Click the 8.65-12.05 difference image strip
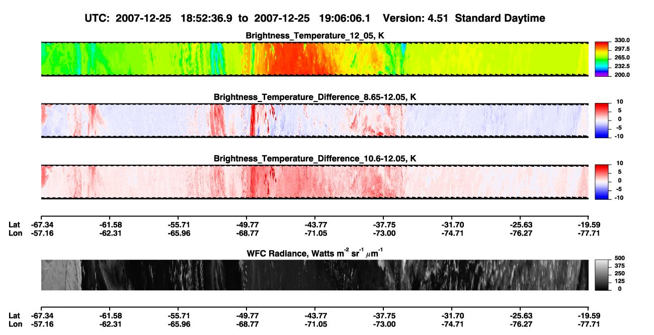 315,121
